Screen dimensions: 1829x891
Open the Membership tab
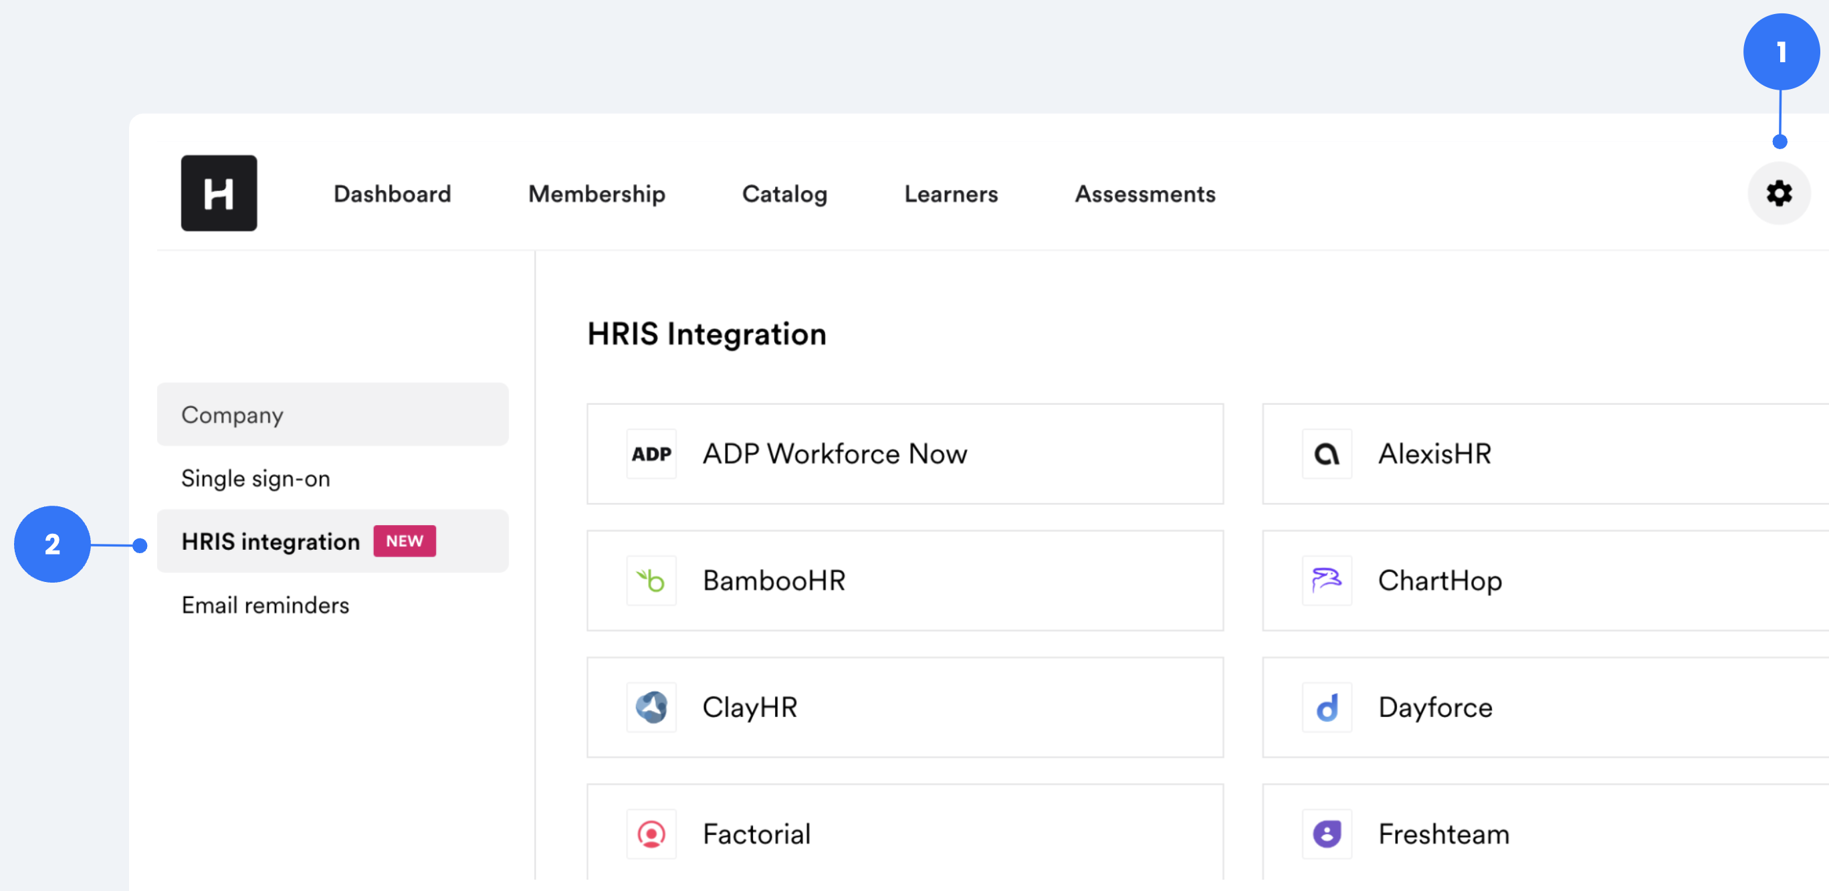[x=597, y=194]
